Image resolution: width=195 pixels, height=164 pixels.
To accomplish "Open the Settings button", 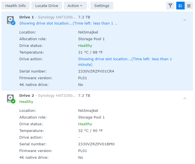I will point(102,6).
